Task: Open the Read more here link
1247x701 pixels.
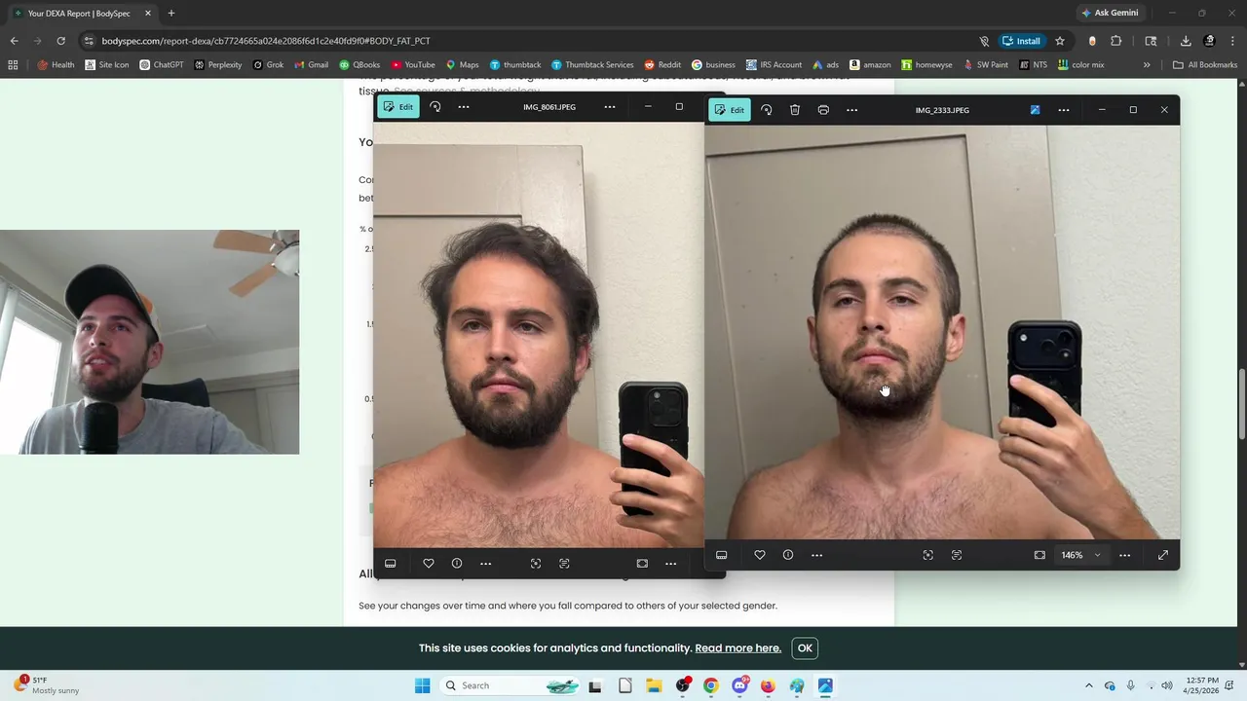Action: (737, 648)
